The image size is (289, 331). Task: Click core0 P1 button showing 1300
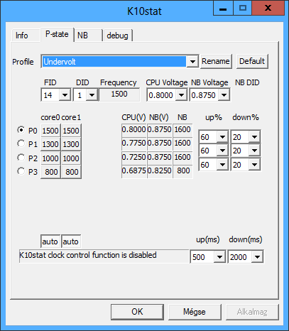tap(50, 144)
